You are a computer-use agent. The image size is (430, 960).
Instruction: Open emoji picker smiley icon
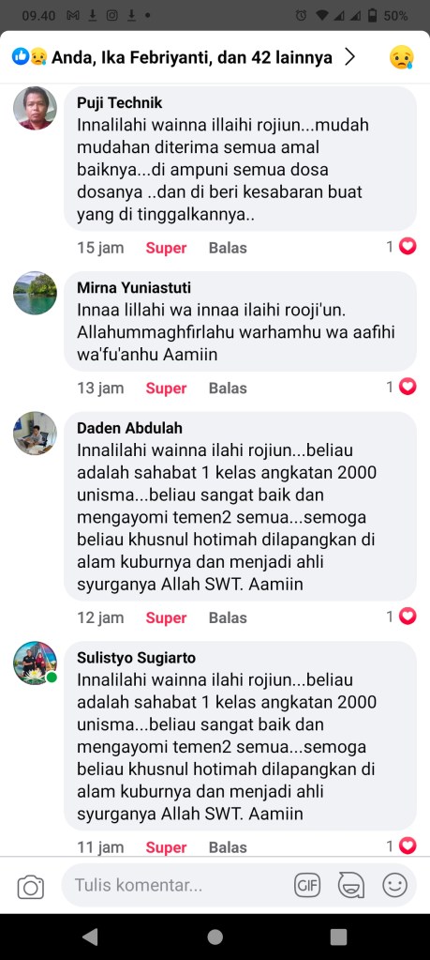tap(394, 885)
